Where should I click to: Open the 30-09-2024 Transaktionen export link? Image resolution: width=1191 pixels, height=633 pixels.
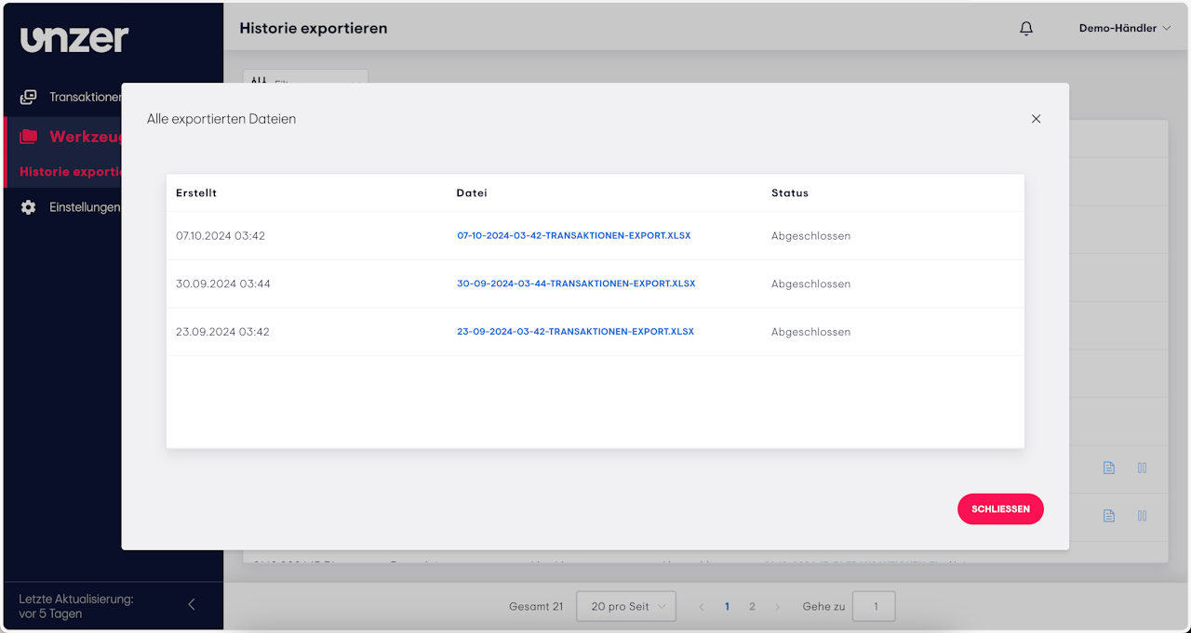[575, 284]
